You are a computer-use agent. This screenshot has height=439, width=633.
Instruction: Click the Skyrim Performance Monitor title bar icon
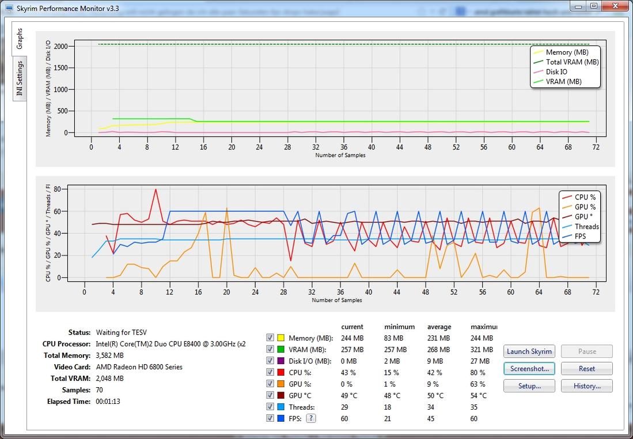pyautogui.click(x=8, y=6)
